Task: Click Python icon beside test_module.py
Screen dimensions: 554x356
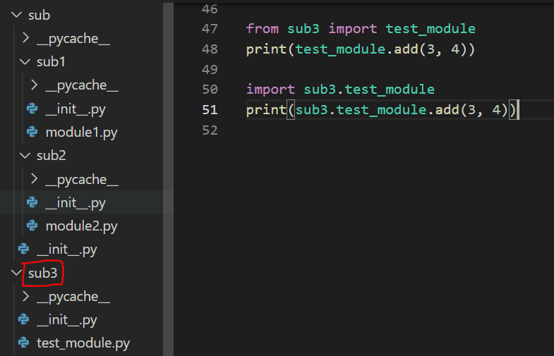Action: click(23, 343)
